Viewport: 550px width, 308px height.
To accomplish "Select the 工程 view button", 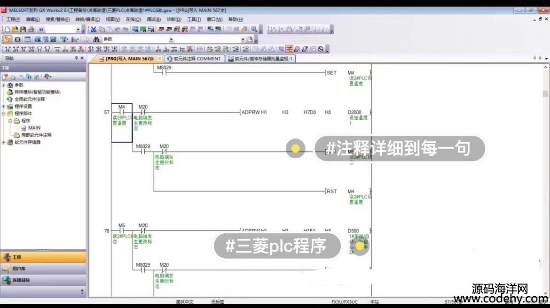I will [43, 257].
